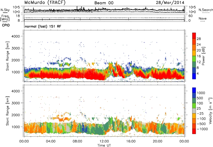Click the '20:00' time axis tick label
Image resolution: width=213 pixels, height=147 pixels.
click(x=157, y=141)
